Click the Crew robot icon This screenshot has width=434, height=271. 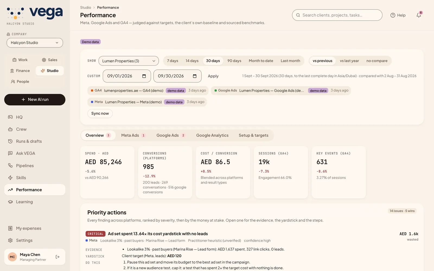click(x=10, y=129)
